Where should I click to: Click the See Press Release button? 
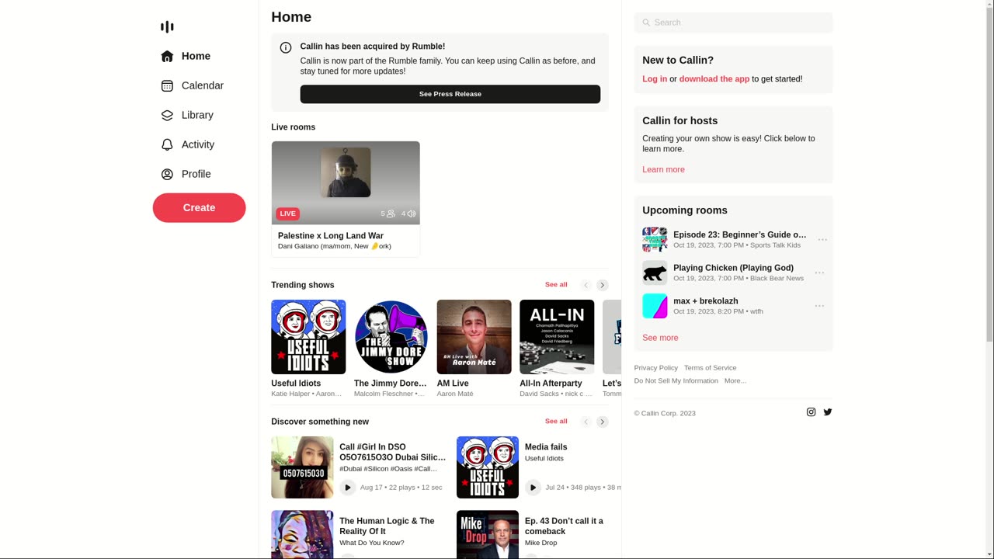(x=450, y=94)
